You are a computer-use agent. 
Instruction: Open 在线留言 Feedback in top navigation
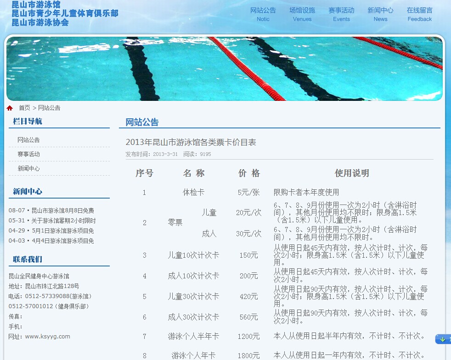419,14
